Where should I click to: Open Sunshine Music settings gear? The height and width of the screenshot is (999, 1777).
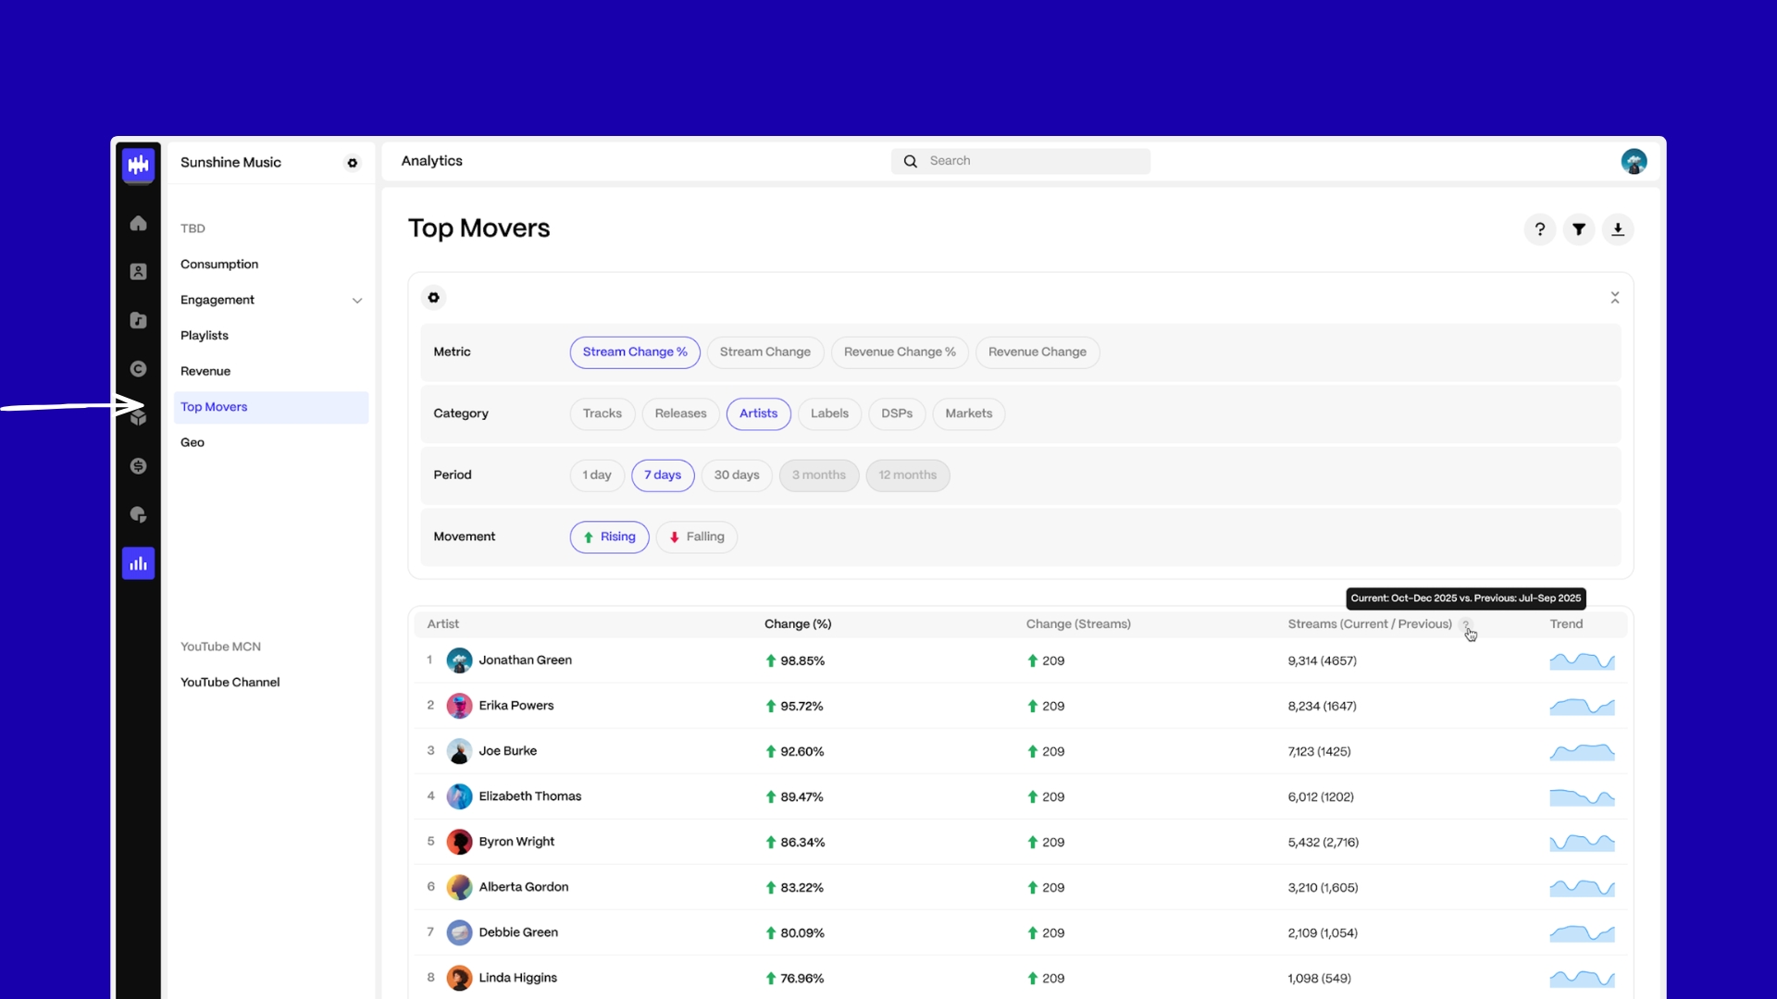coord(353,163)
